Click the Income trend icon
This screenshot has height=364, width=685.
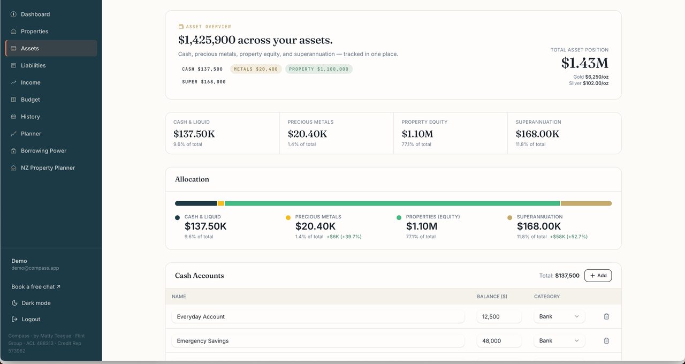pos(13,82)
